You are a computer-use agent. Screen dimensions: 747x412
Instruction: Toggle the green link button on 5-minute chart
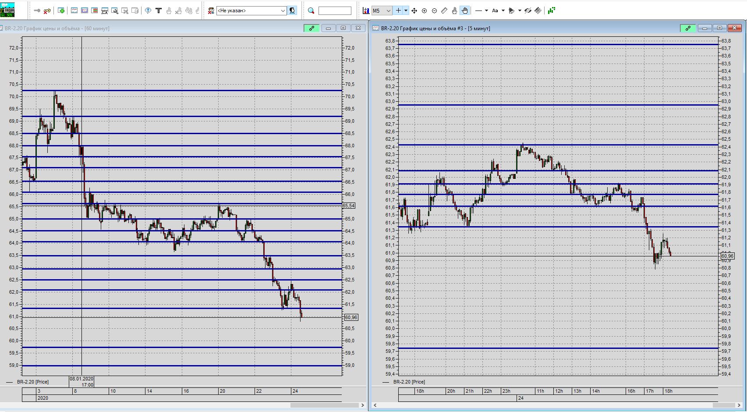tap(688, 28)
